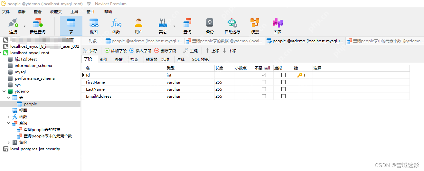Open the 查询people表中的元素个数 document tab

point(385,41)
